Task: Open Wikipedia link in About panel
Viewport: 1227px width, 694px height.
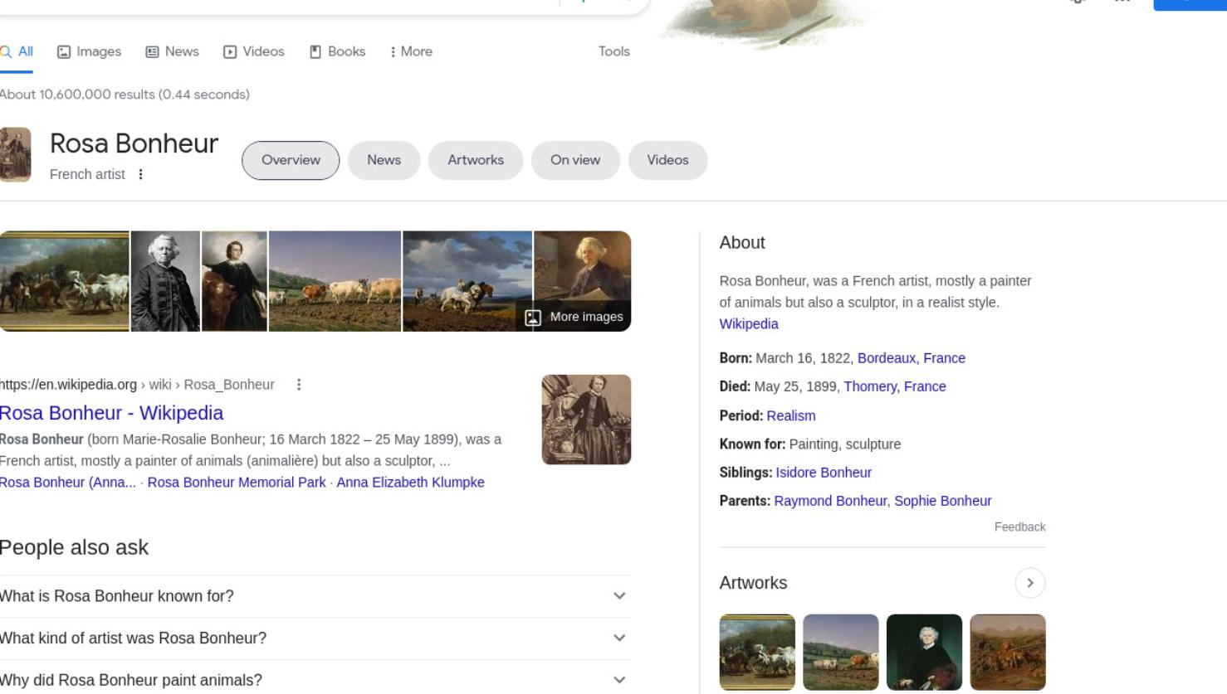Action: pos(749,324)
